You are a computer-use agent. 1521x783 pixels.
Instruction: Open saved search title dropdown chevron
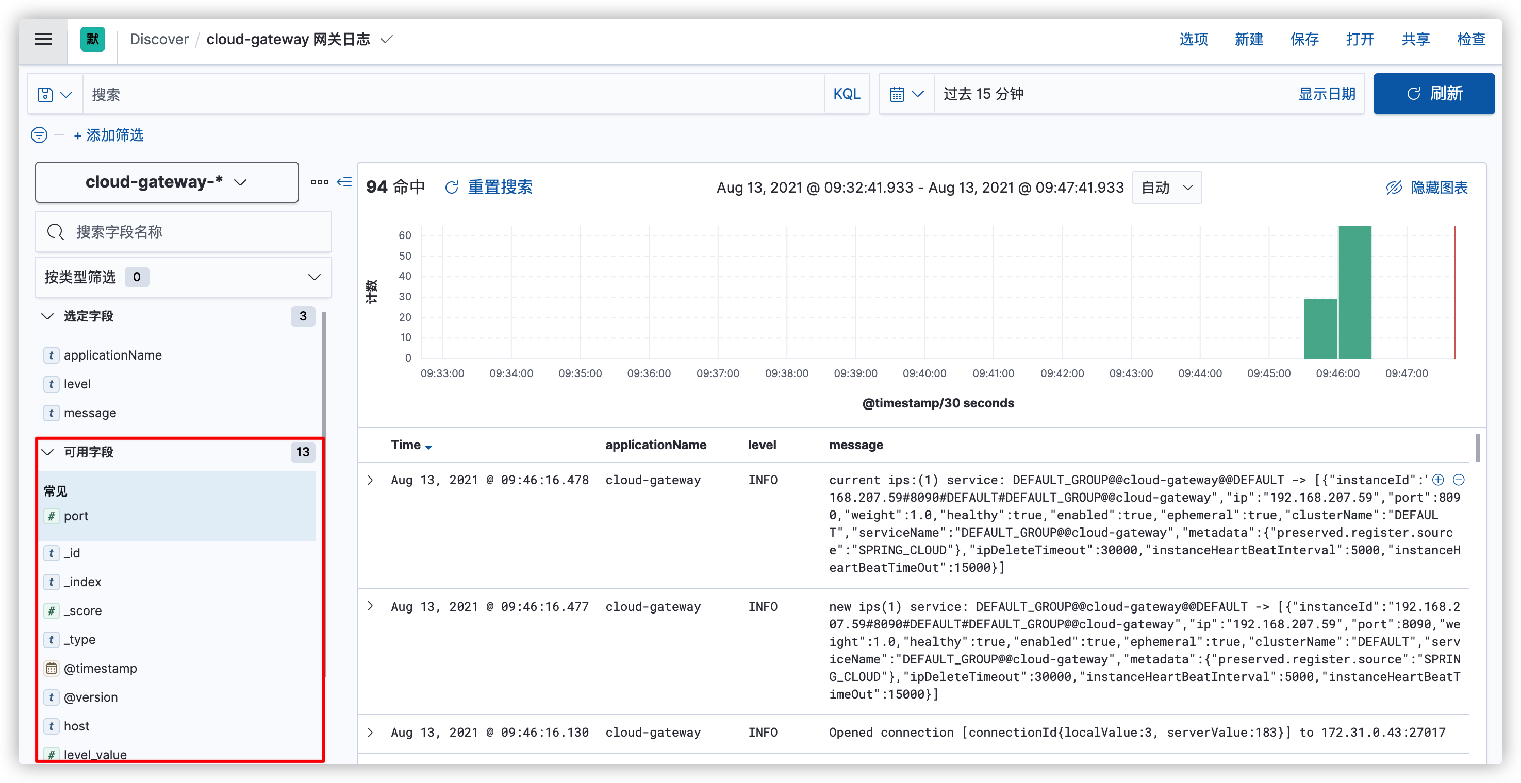point(387,40)
